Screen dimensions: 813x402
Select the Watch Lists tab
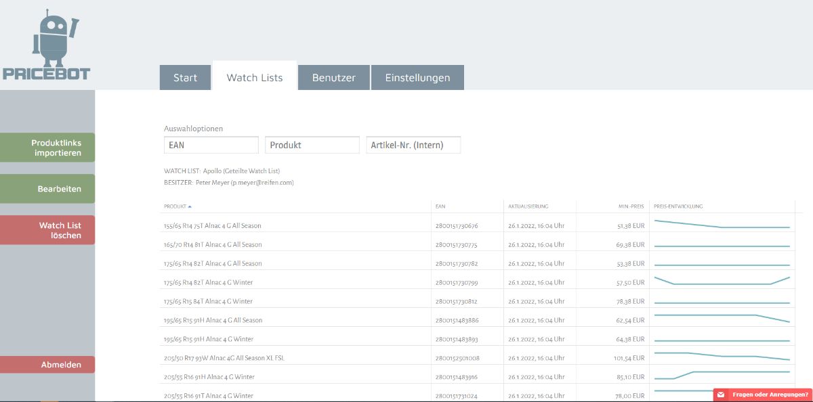pyautogui.click(x=255, y=77)
